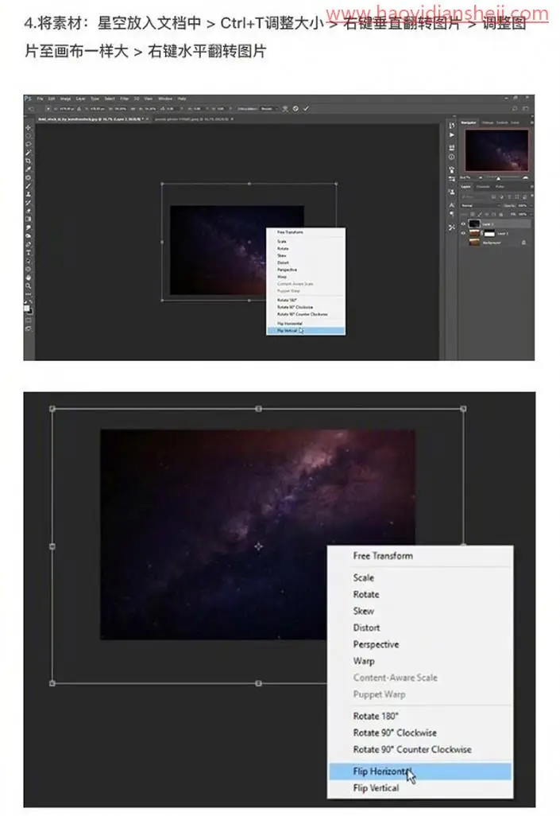The width and height of the screenshot is (560, 816).
Task: Choose Flip Vertical in enlarged context menu
Action: coord(420,788)
